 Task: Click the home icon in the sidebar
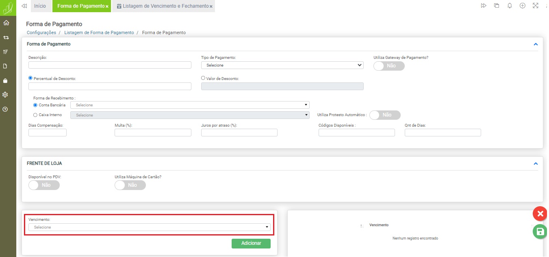pyautogui.click(x=6, y=23)
